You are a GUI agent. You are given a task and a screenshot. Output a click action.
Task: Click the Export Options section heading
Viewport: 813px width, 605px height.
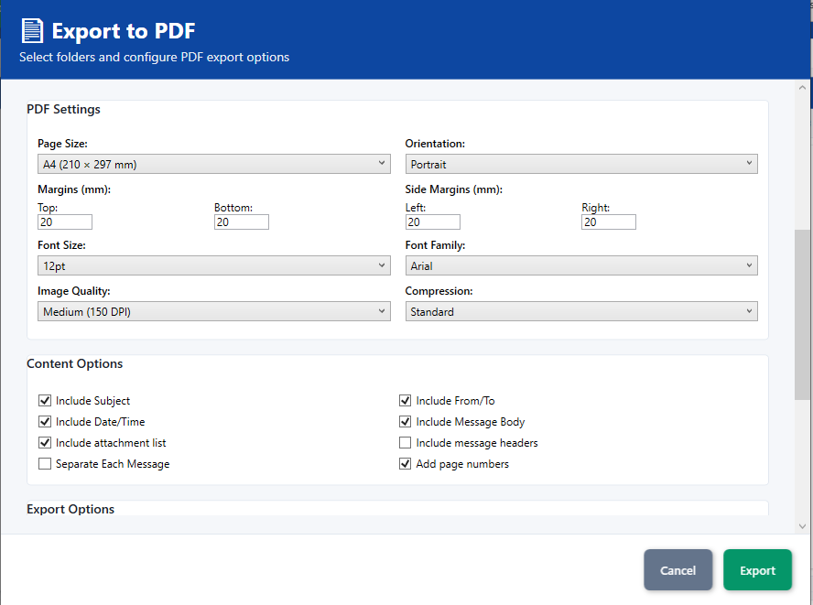coord(70,509)
